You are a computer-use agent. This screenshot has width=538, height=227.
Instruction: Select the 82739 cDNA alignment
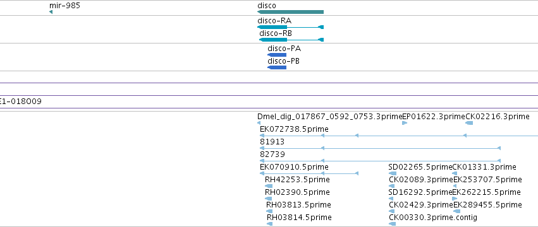point(380,161)
